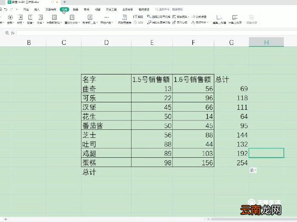Click the Redo arrow in quick toolbar
This screenshot has height=222, width=297.
(x=11, y=9)
